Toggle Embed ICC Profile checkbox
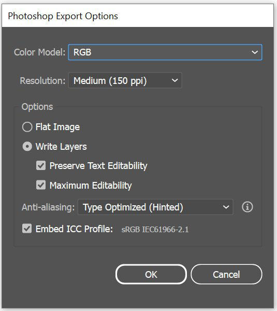Image resolution: width=277 pixels, height=311 pixels. [x=27, y=229]
